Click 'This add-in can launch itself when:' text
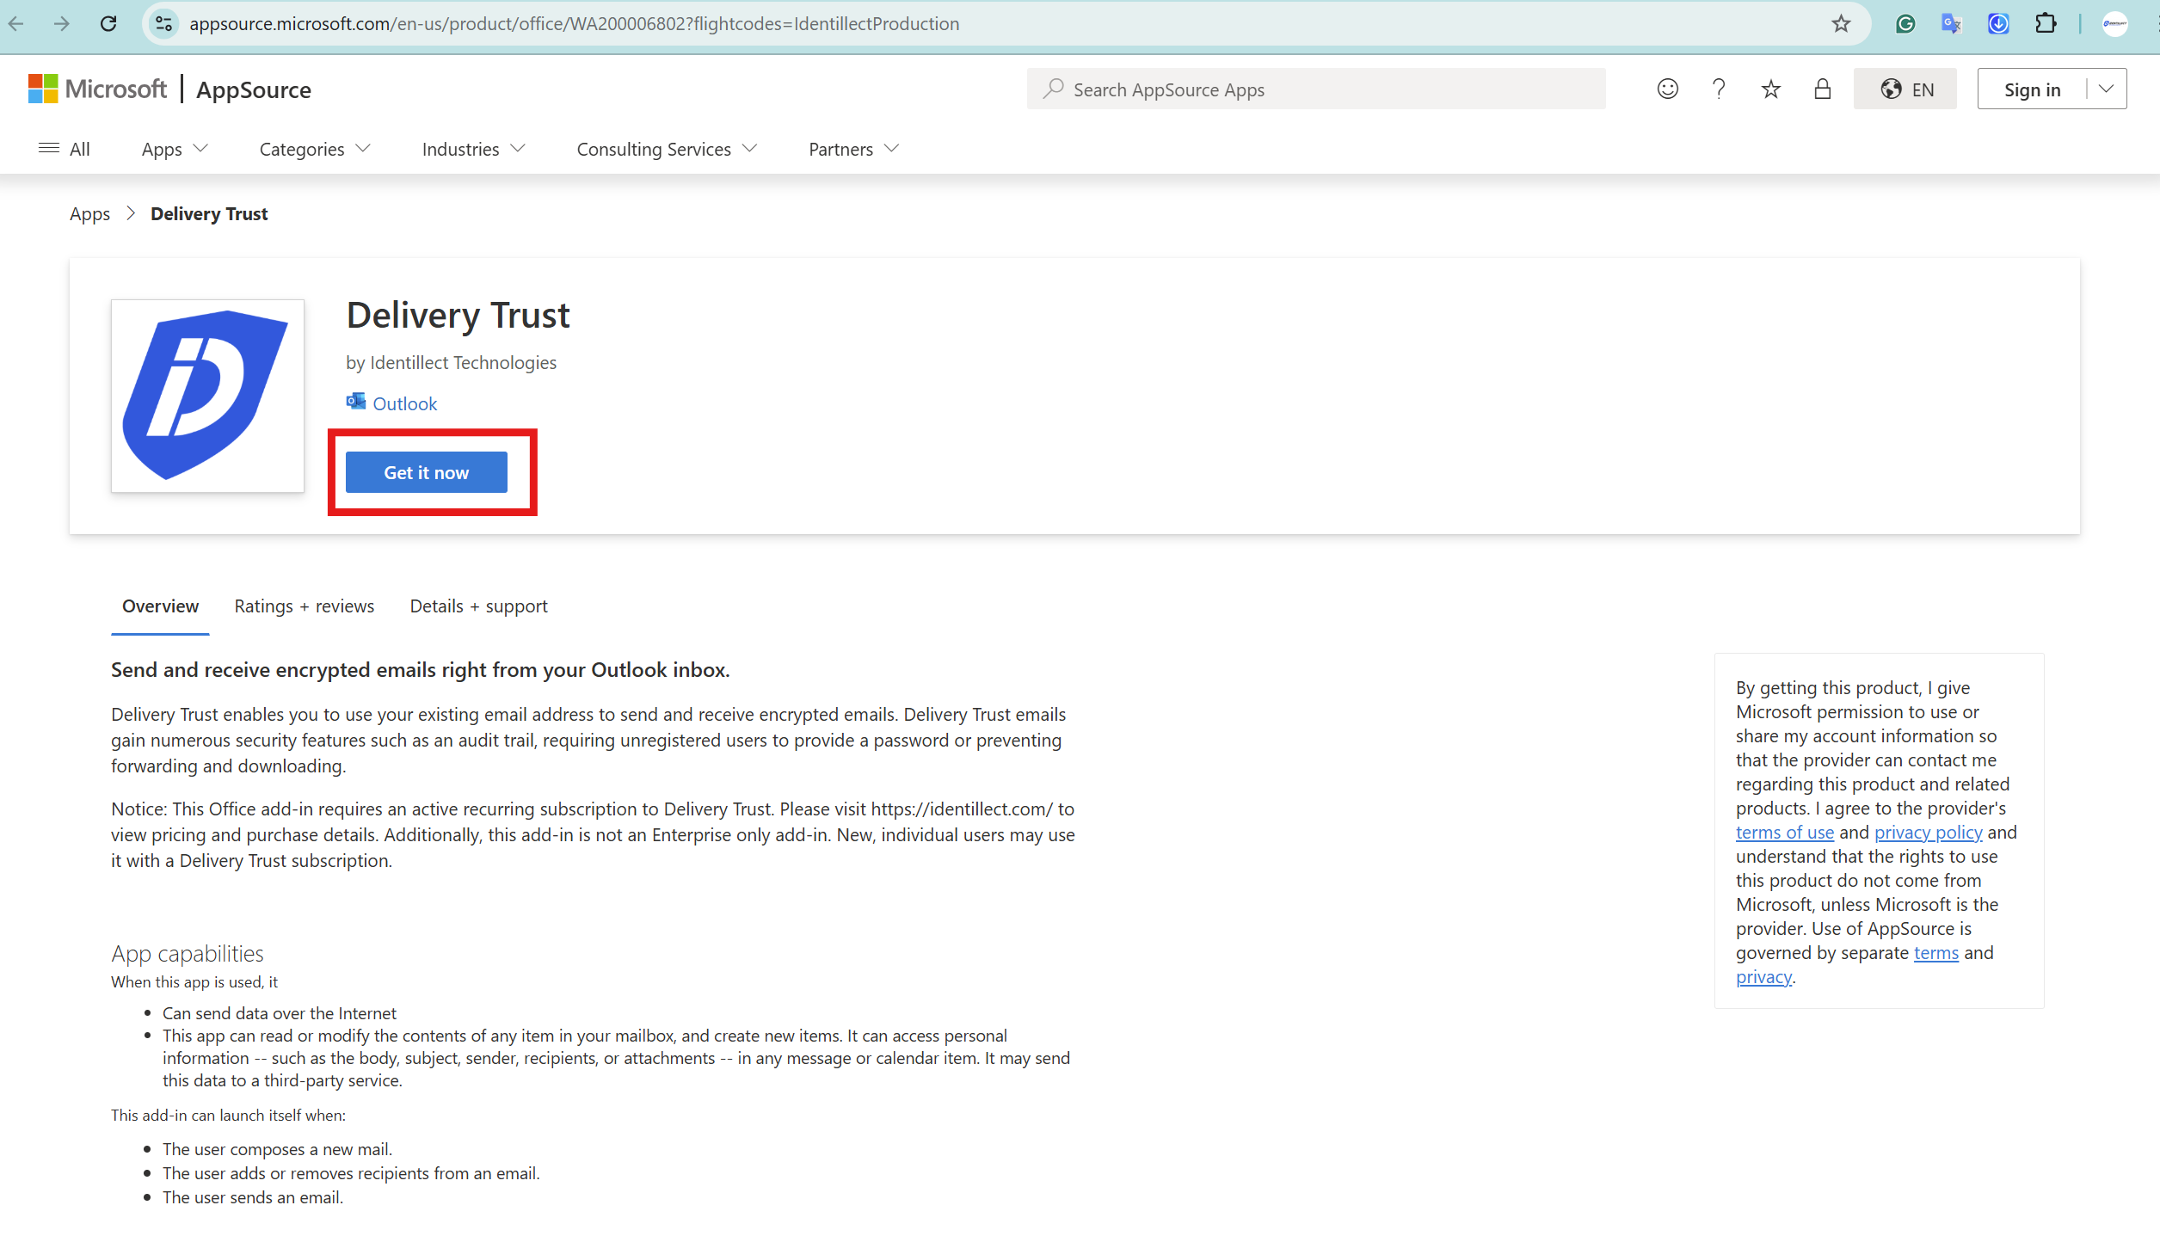2160x1236 pixels. coord(228,1115)
